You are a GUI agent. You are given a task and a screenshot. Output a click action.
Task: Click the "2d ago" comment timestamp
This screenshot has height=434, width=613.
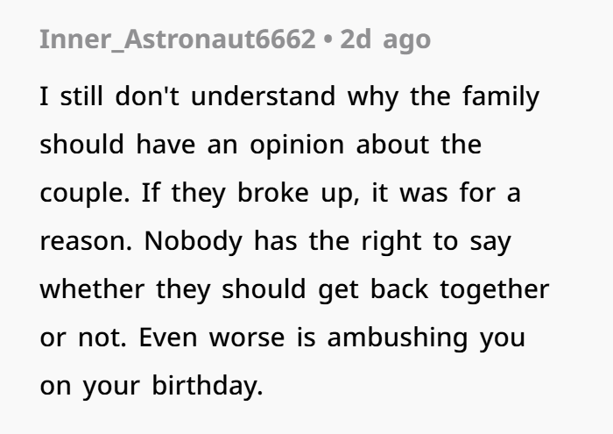pyautogui.click(x=384, y=41)
